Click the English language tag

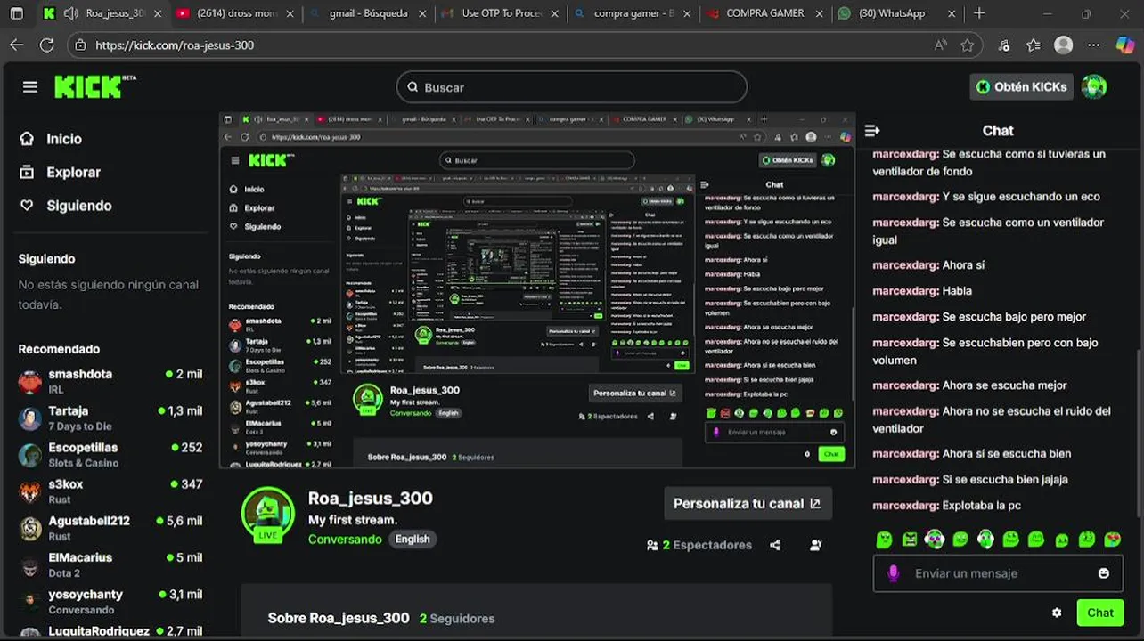pos(413,540)
